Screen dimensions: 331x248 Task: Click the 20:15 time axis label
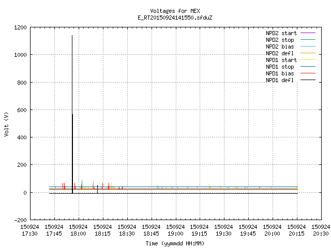(x=296, y=234)
